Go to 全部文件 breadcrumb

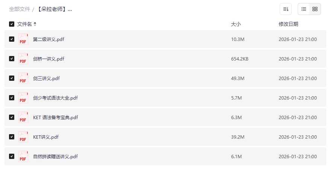coord(20,9)
